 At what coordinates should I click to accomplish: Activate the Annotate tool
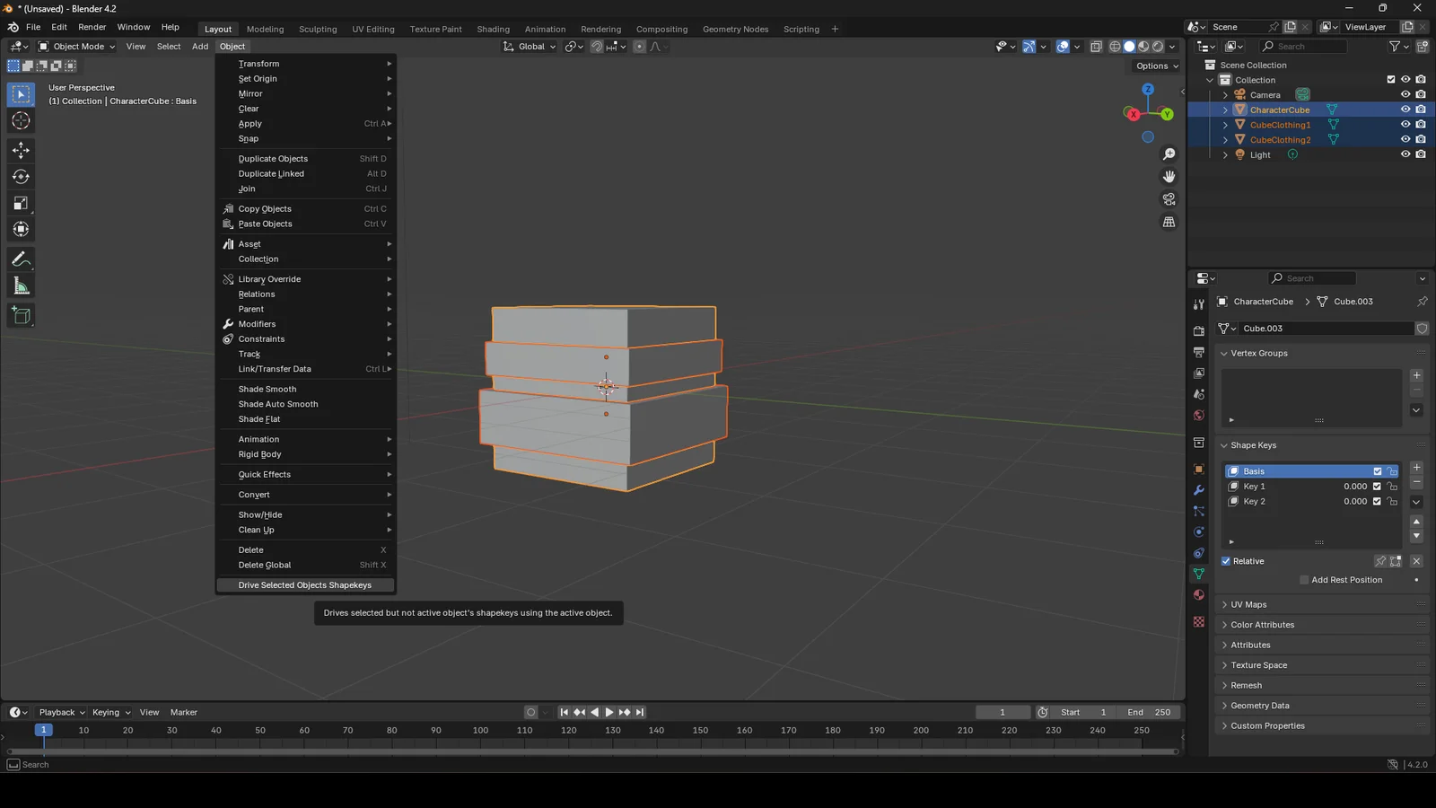pos(21,259)
